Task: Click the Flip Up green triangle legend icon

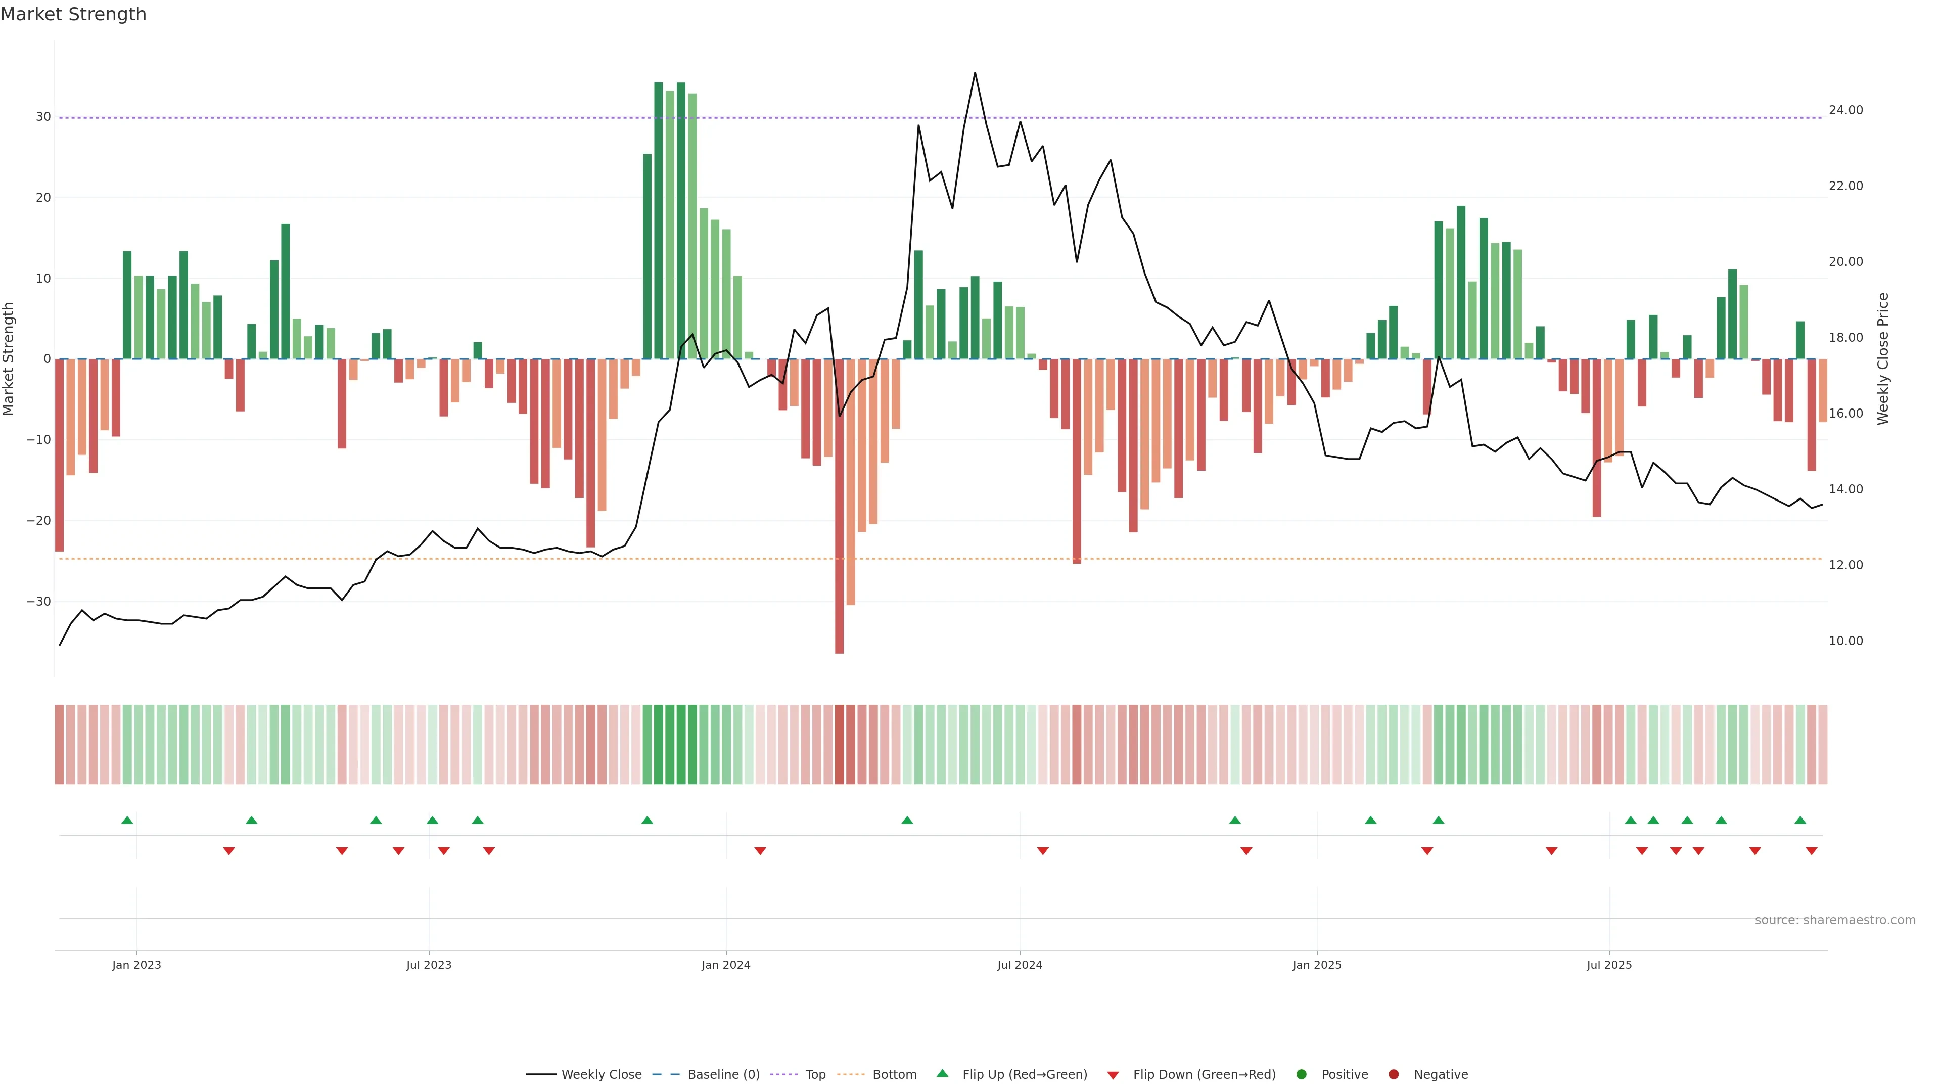Action: coord(942,1073)
